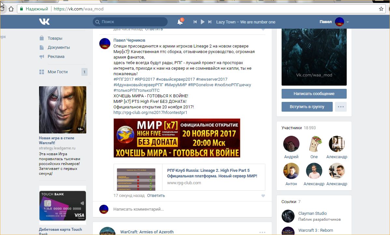Click the Реклама megaphone icon
Screen dimensions: 390x235
pos(42,57)
